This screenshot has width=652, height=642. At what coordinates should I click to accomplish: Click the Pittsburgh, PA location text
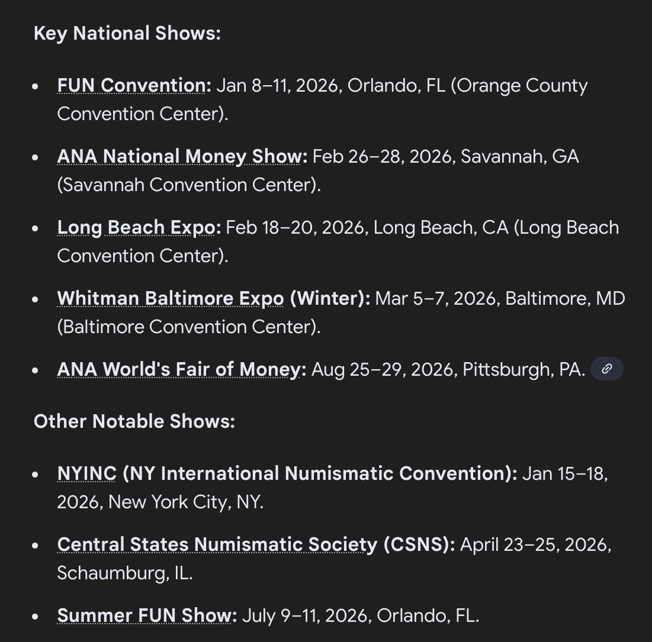[523, 370]
